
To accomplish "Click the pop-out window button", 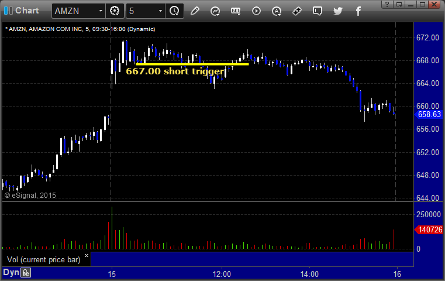I will click(399, 4).
